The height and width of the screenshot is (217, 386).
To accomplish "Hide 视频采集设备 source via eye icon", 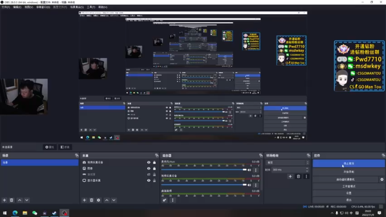I will pos(149,163).
